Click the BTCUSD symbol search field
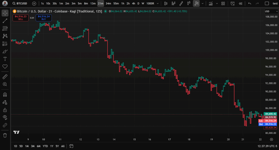 (x=20, y=4)
